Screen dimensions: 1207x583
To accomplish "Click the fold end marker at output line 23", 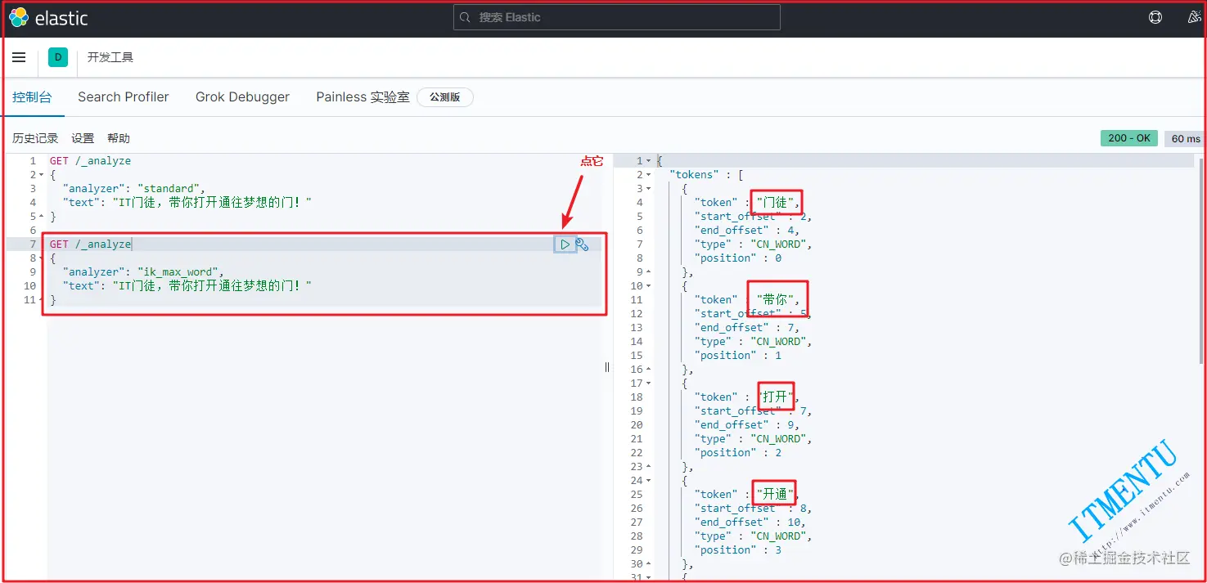I will [x=649, y=467].
